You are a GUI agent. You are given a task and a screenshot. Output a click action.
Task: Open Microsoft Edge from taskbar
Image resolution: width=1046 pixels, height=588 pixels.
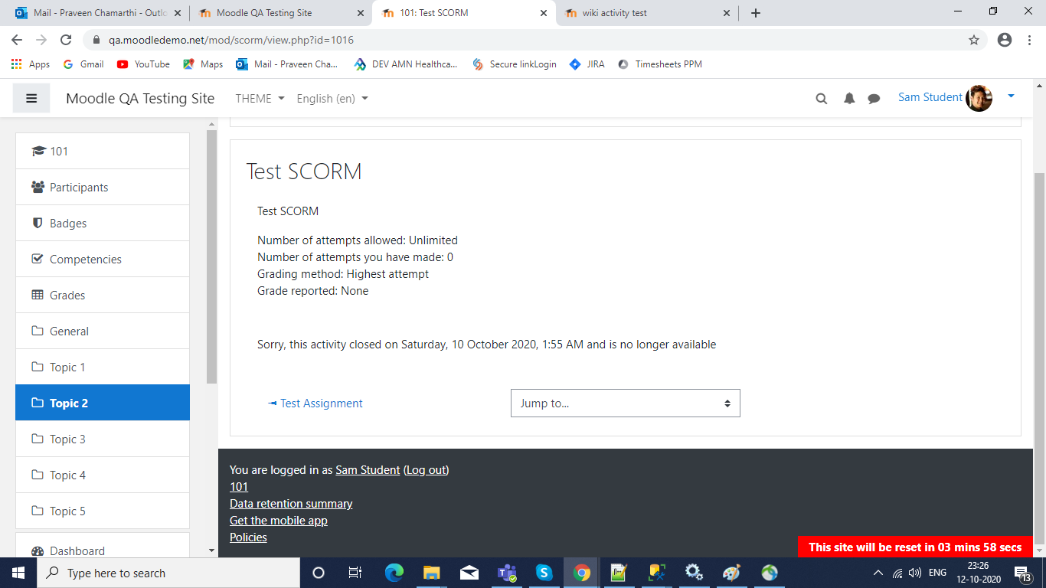394,573
